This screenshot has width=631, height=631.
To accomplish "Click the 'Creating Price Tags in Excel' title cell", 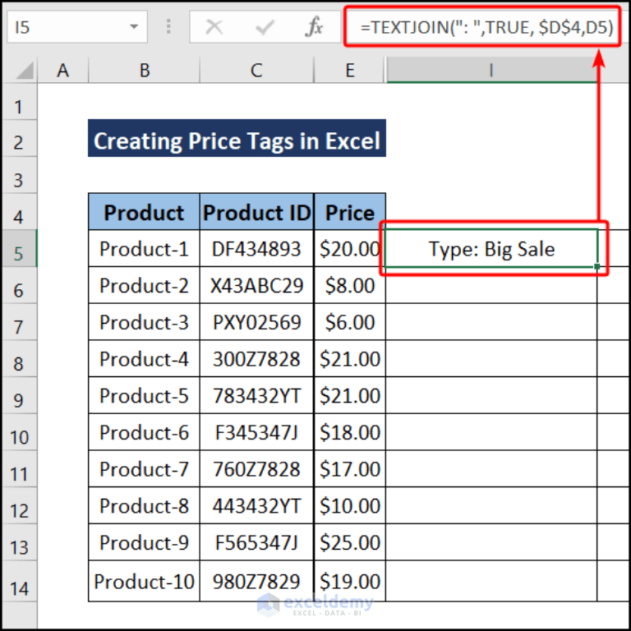I will pyautogui.click(x=237, y=138).
